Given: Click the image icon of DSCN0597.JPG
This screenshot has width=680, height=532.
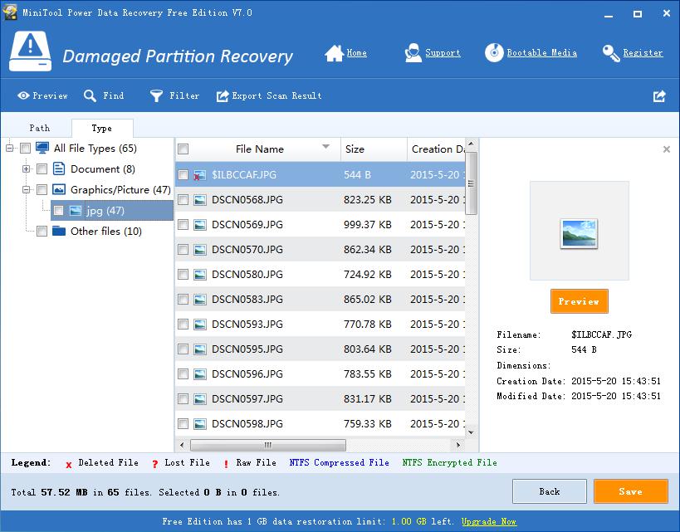Looking at the screenshot, I should coord(200,399).
